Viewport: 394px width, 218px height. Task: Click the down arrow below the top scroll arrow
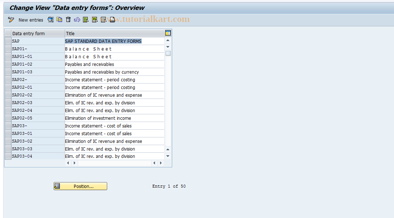[168, 47]
